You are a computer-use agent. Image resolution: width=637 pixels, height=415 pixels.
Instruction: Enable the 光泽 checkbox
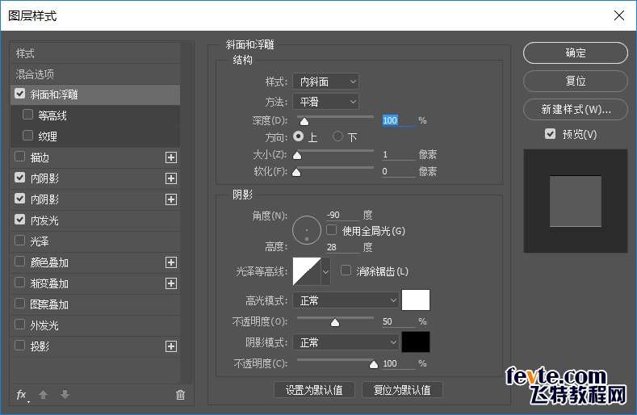tap(19, 241)
